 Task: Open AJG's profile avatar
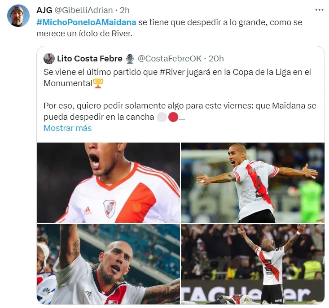pyautogui.click(x=18, y=16)
